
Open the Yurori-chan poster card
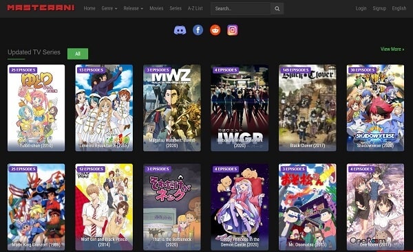[36, 108]
